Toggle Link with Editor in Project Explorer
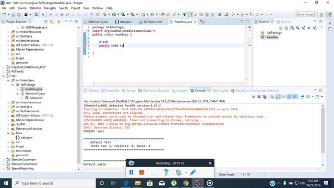 click(51, 21)
